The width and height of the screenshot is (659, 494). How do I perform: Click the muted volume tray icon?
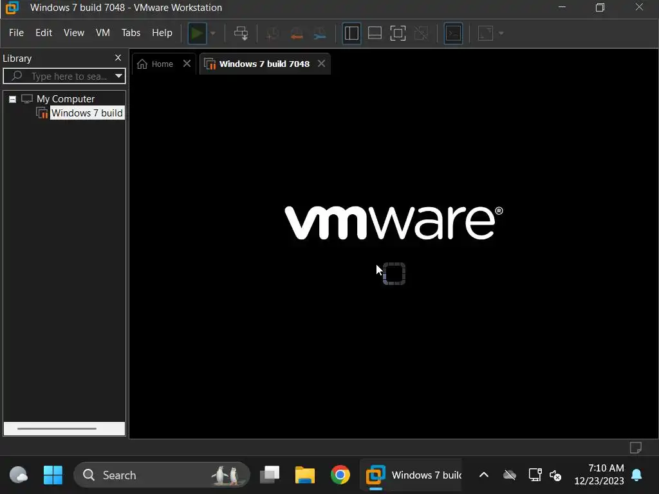[x=555, y=475]
